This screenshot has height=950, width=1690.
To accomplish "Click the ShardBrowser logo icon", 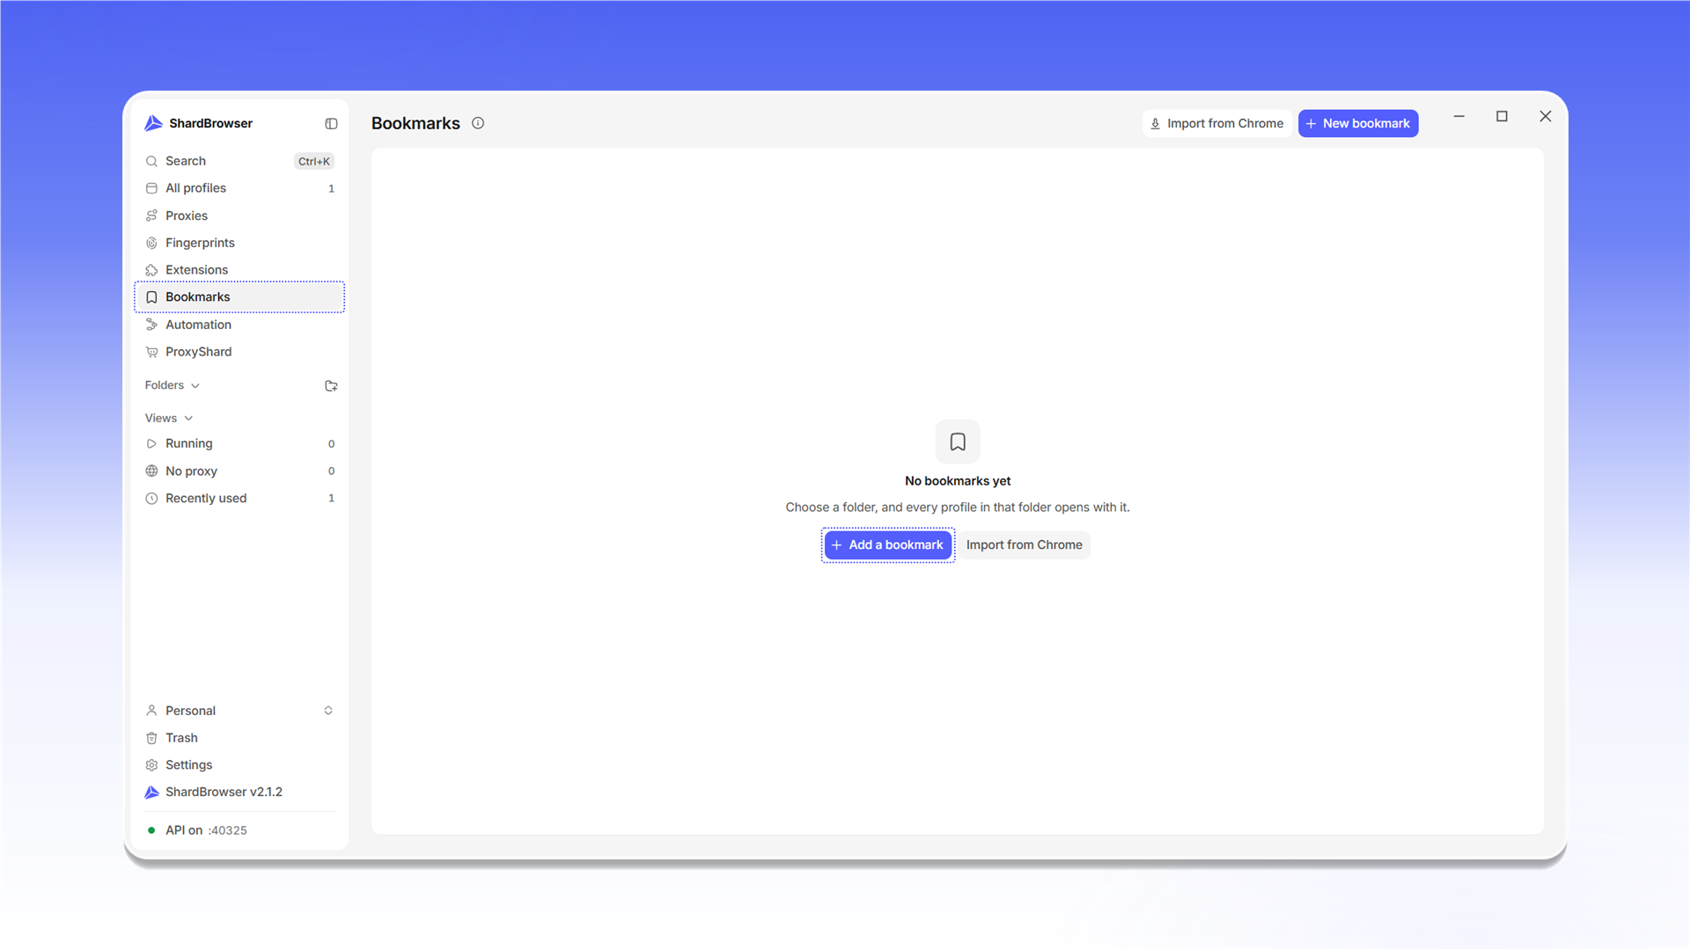I will (x=153, y=123).
